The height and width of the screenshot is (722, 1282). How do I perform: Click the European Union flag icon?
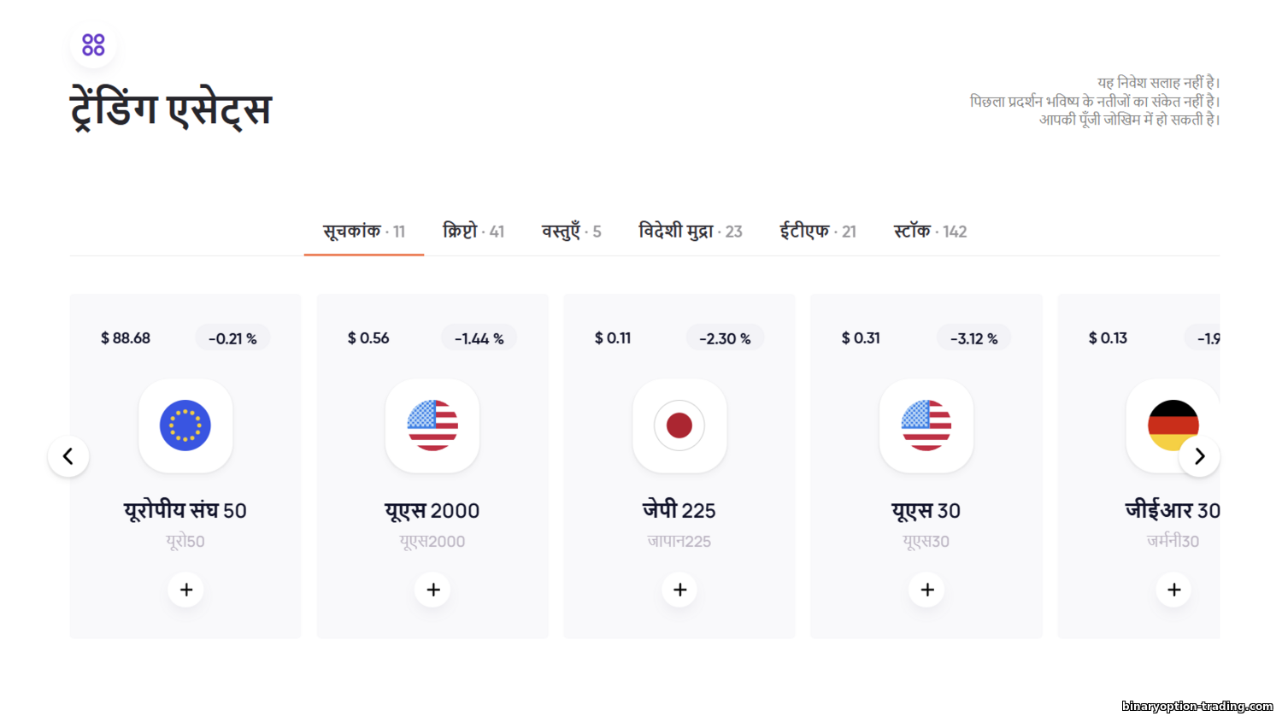185,426
